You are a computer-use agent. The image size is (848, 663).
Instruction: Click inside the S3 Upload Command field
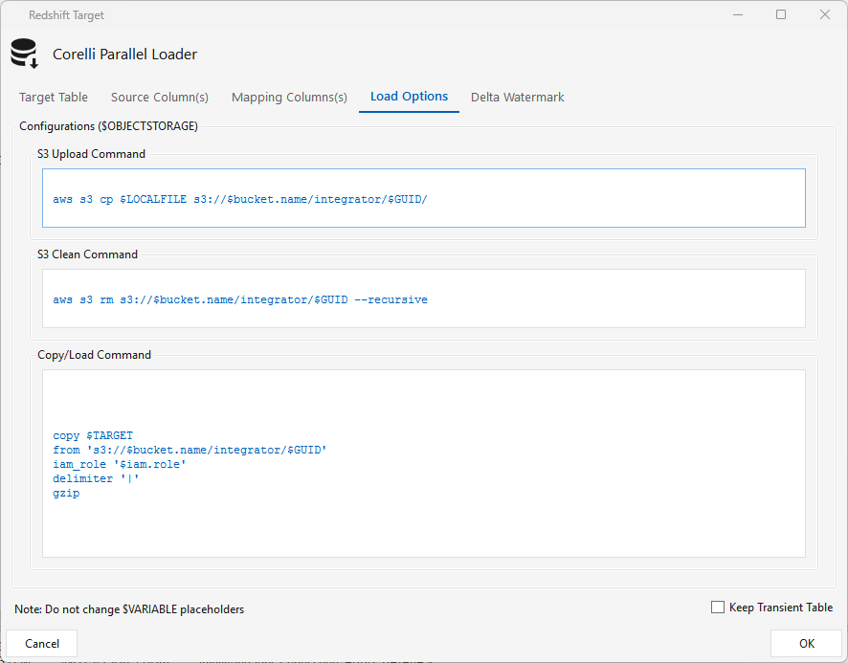pos(423,198)
